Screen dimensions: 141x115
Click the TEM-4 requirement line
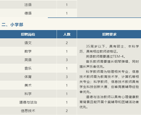(106, 56)
